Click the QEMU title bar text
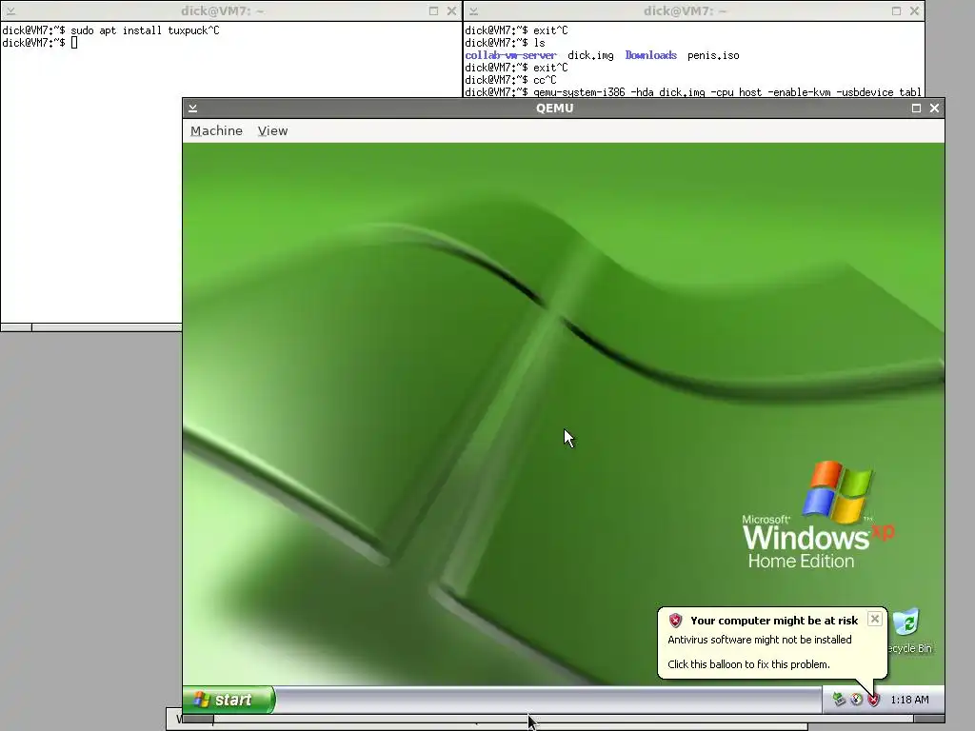The width and height of the screenshot is (975, 731). tap(555, 109)
